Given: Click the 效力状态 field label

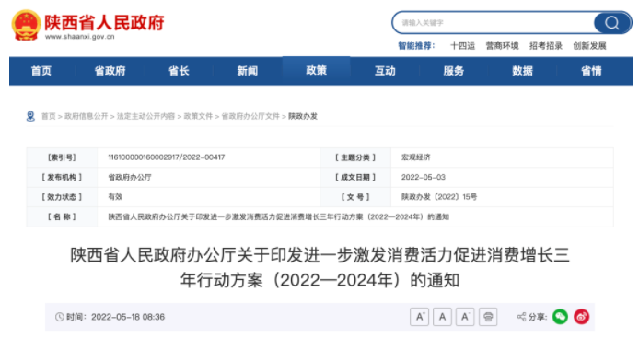Looking at the screenshot, I should point(62,197).
